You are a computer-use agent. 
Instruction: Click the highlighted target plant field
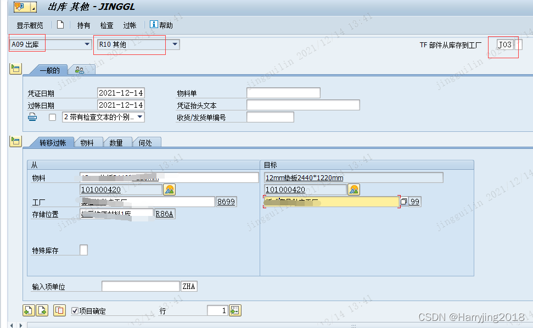click(332, 202)
